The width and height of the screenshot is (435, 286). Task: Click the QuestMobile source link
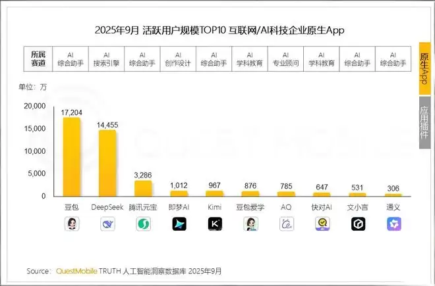76,272
